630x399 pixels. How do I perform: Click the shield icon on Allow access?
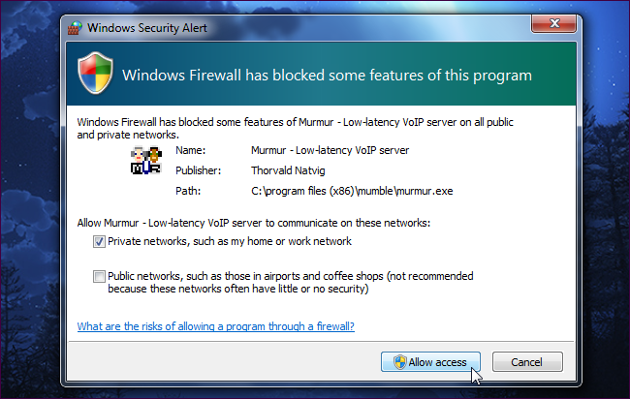[x=399, y=362]
